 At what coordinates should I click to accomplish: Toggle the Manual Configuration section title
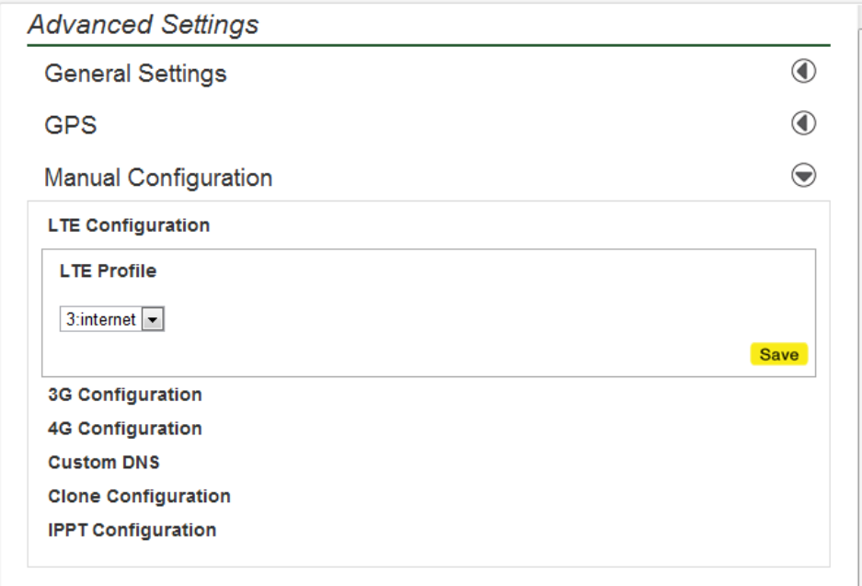pos(158,178)
